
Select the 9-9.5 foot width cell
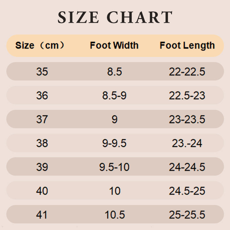[114, 143]
